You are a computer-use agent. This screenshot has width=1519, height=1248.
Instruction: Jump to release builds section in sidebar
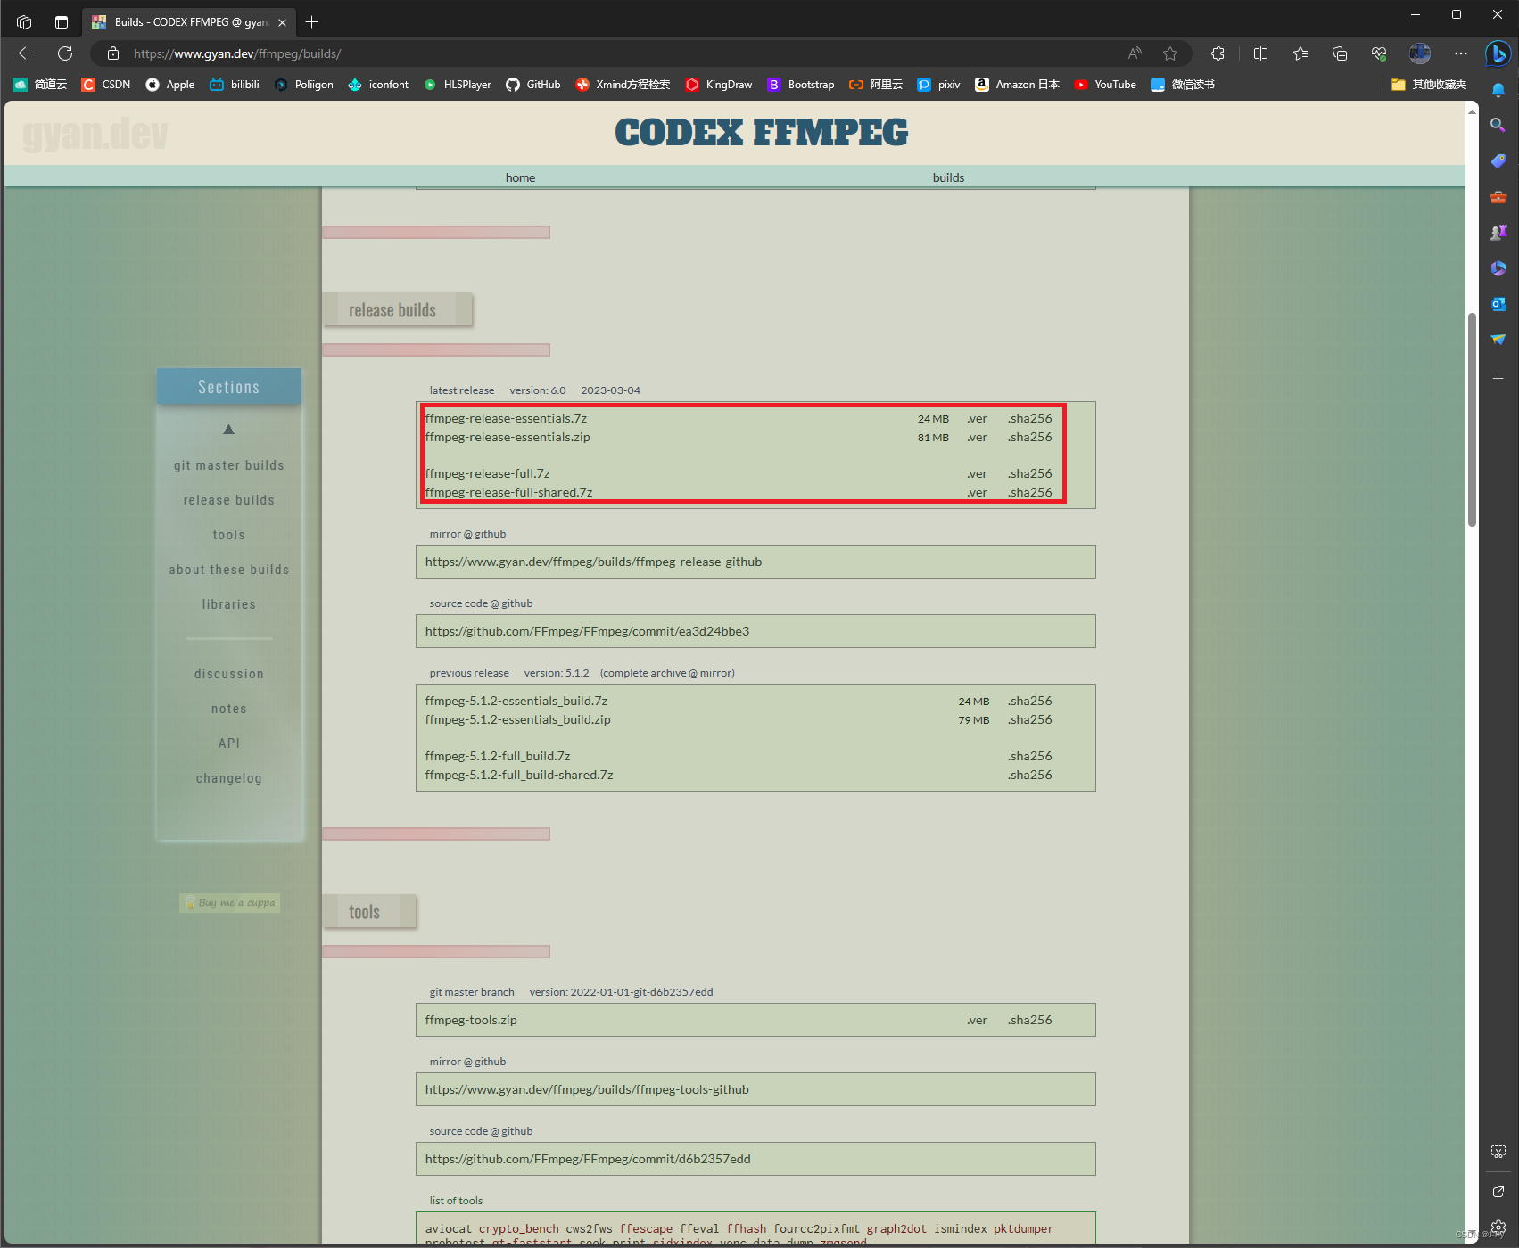[229, 500]
